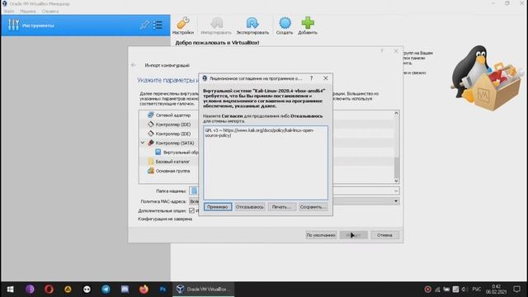Select the Сетевой адаптер row
The width and height of the screenshot is (528, 297).
(172, 115)
